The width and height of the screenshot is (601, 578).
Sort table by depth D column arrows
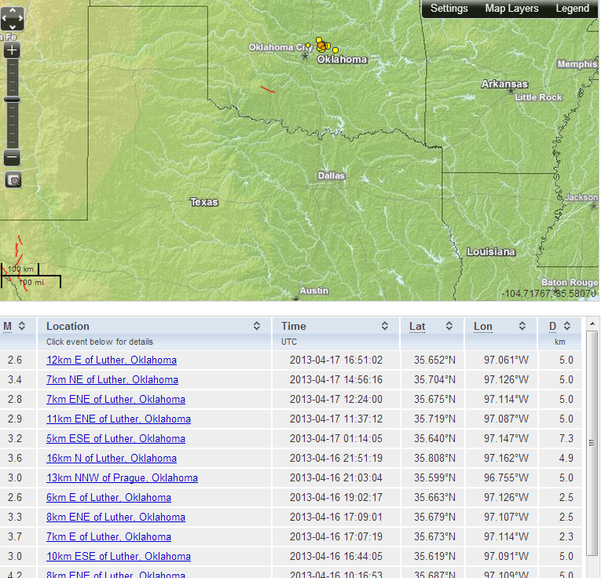point(567,326)
